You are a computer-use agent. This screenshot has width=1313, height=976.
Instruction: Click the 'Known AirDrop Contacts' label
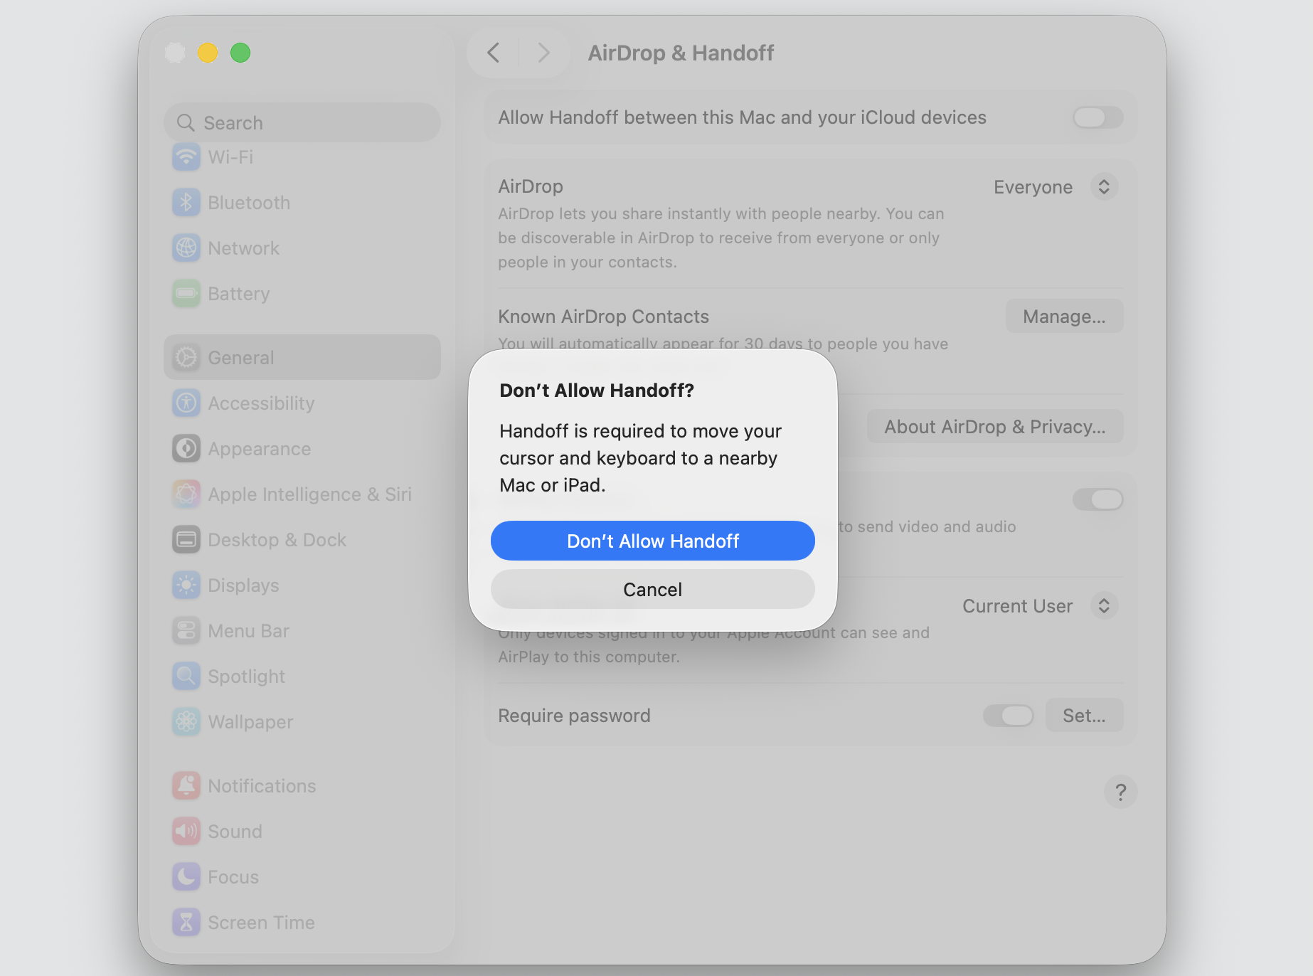[603, 317]
